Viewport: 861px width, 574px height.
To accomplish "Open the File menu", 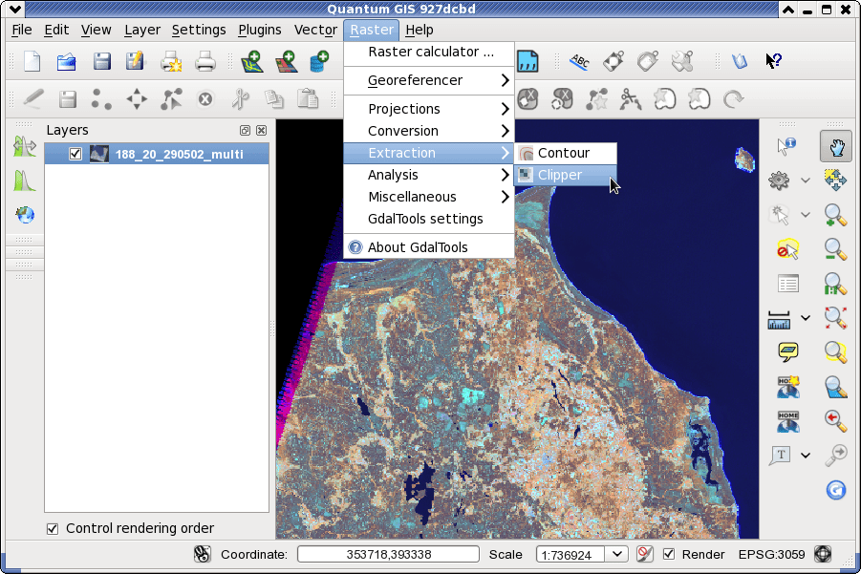I will [x=22, y=30].
